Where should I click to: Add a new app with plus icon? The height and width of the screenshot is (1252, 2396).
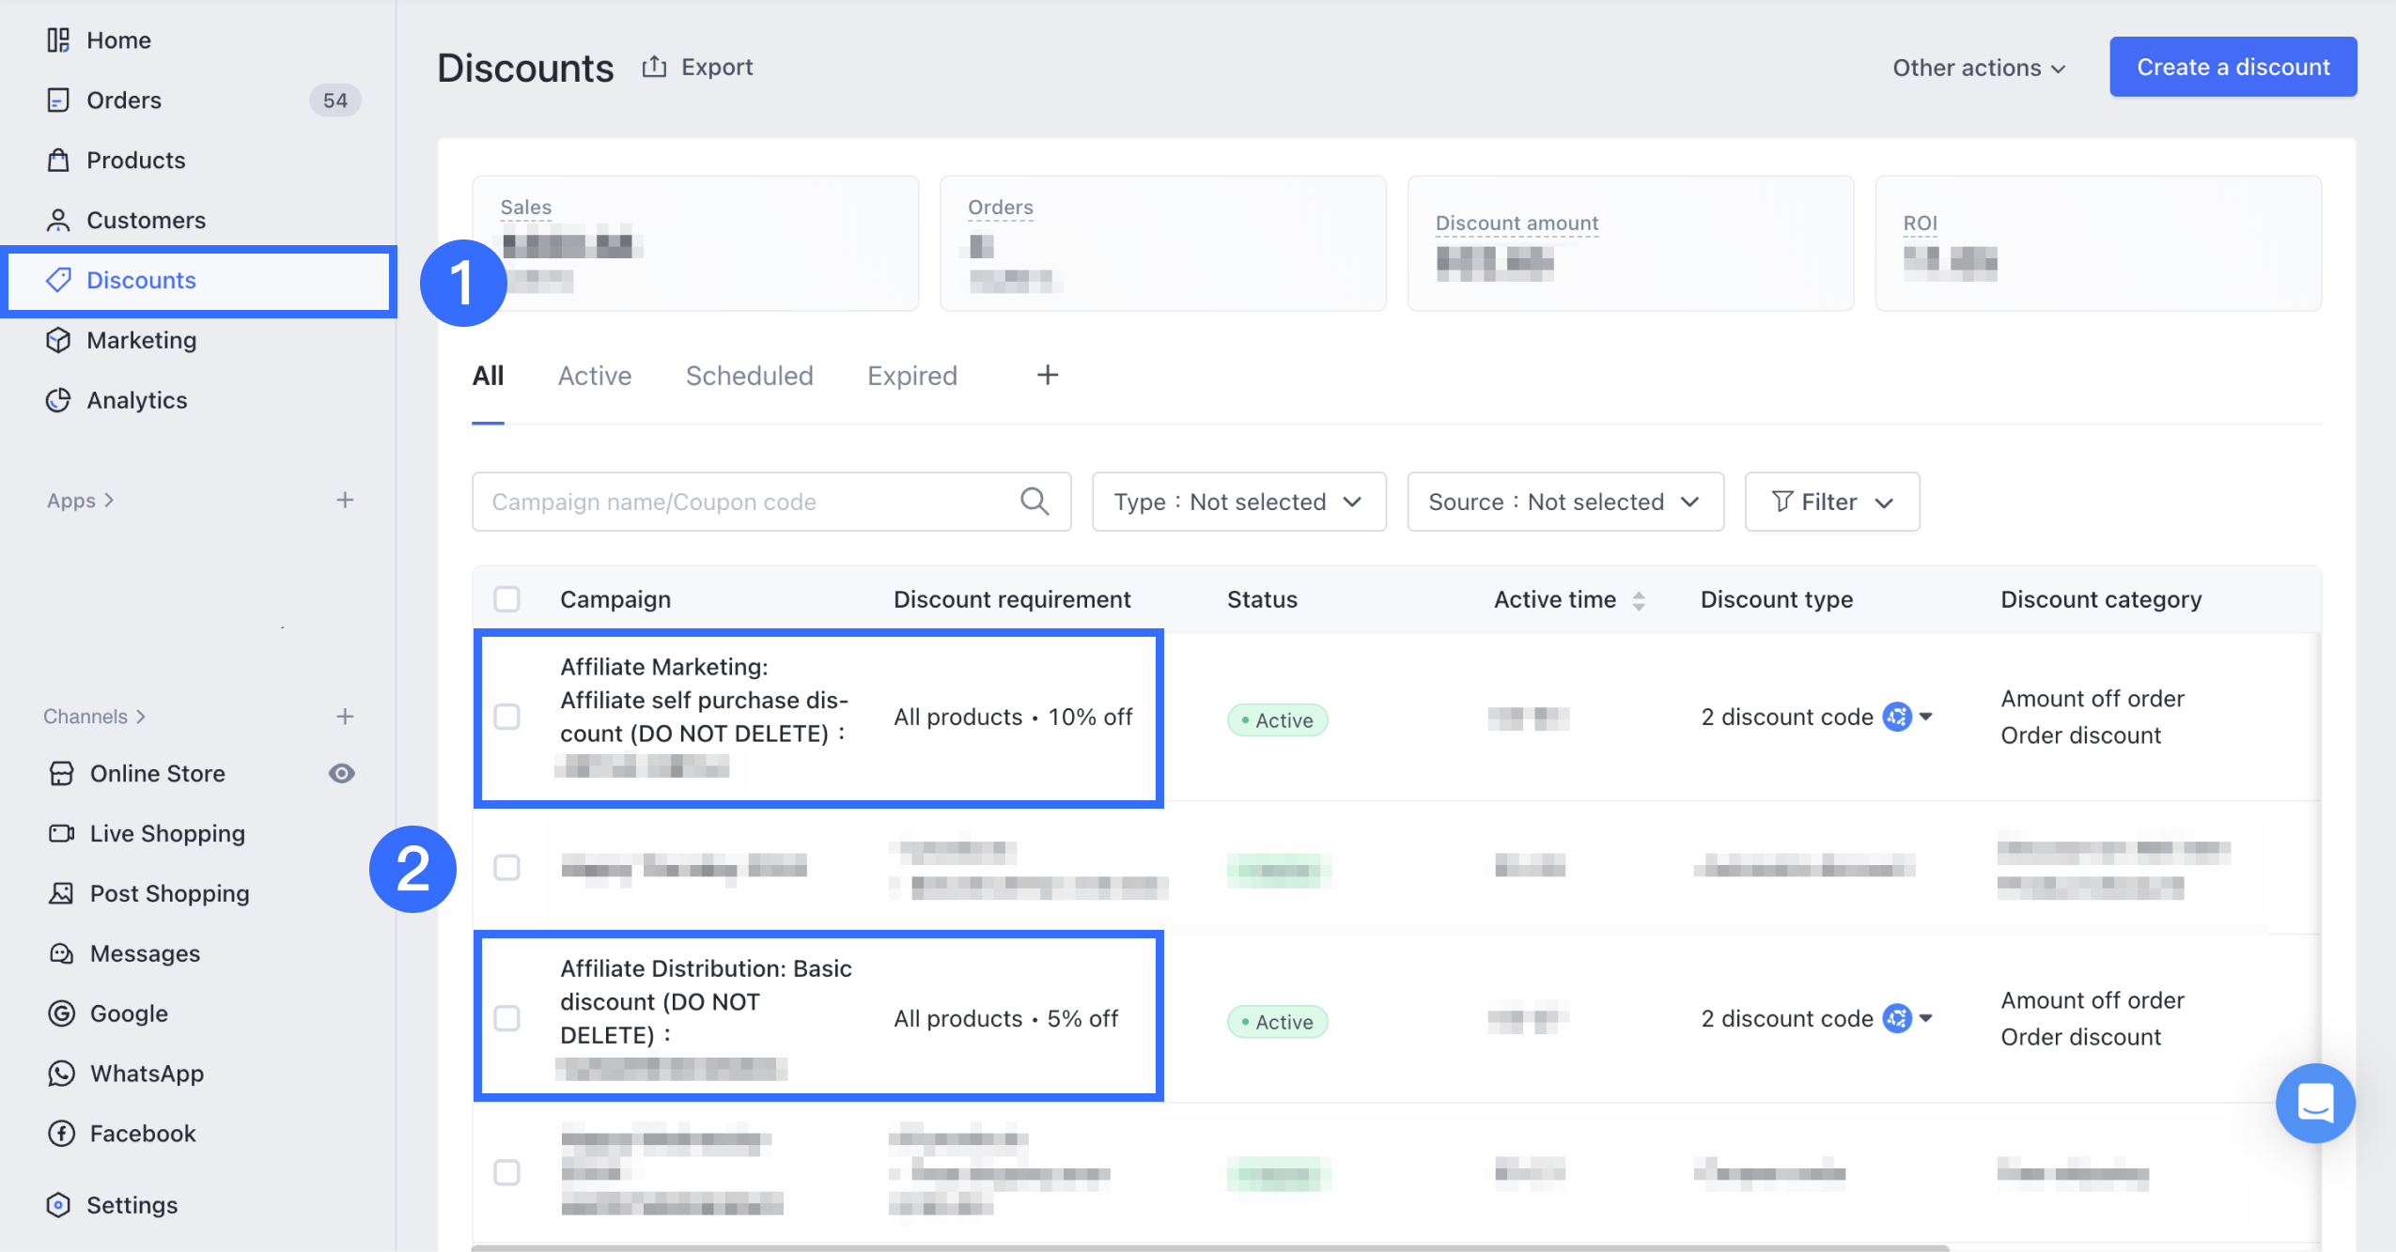tap(345, 500)
